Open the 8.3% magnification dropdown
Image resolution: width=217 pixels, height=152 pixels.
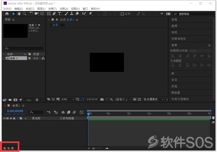(x=68, y=99)
